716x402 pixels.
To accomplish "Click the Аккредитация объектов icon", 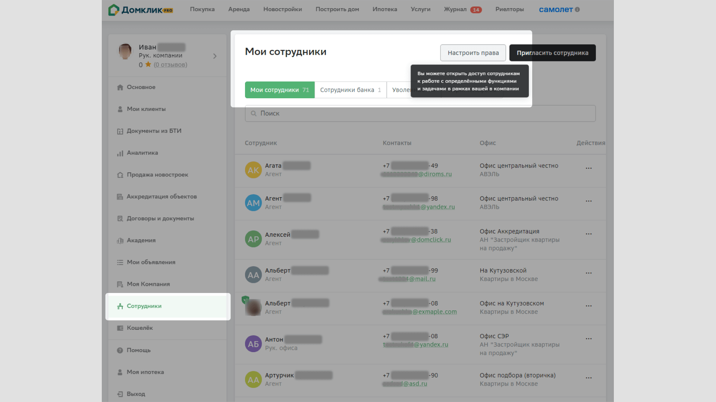I will [x=120, y=197].
